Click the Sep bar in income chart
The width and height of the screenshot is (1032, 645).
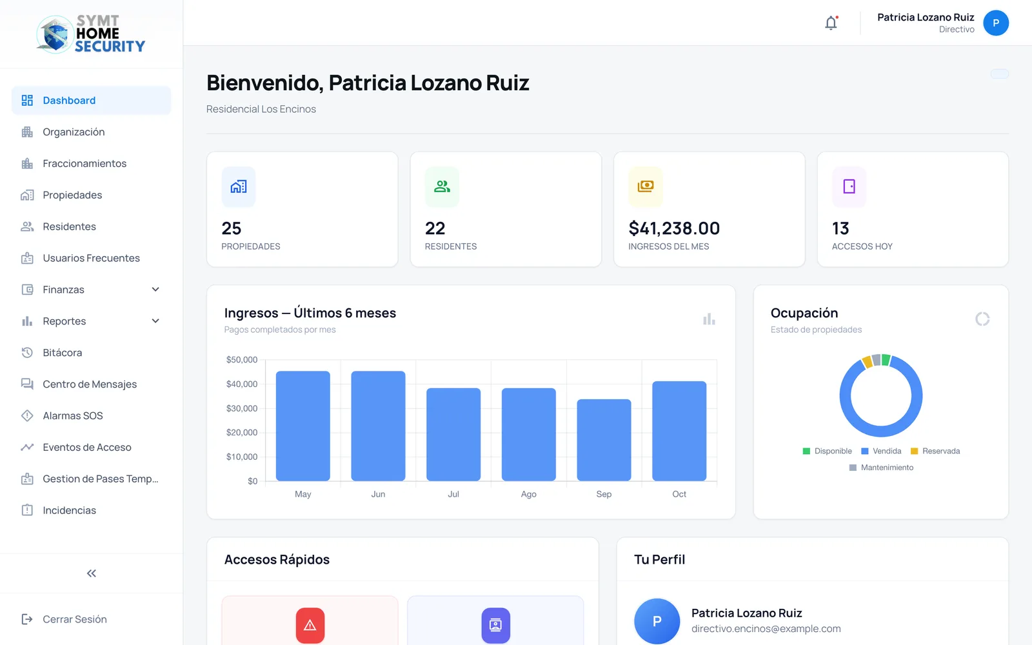point(604,440)
